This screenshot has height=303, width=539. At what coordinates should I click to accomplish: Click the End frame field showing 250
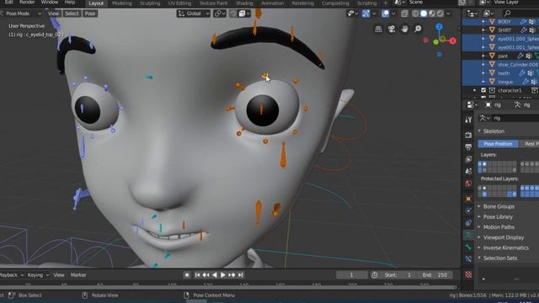(x=435, y=275)
